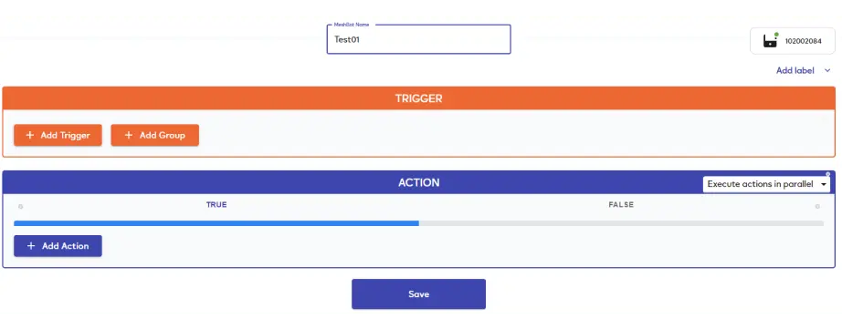This screenshot has width=842, height=329.
Task: Click the Add Trigger button
Action: 58,135
